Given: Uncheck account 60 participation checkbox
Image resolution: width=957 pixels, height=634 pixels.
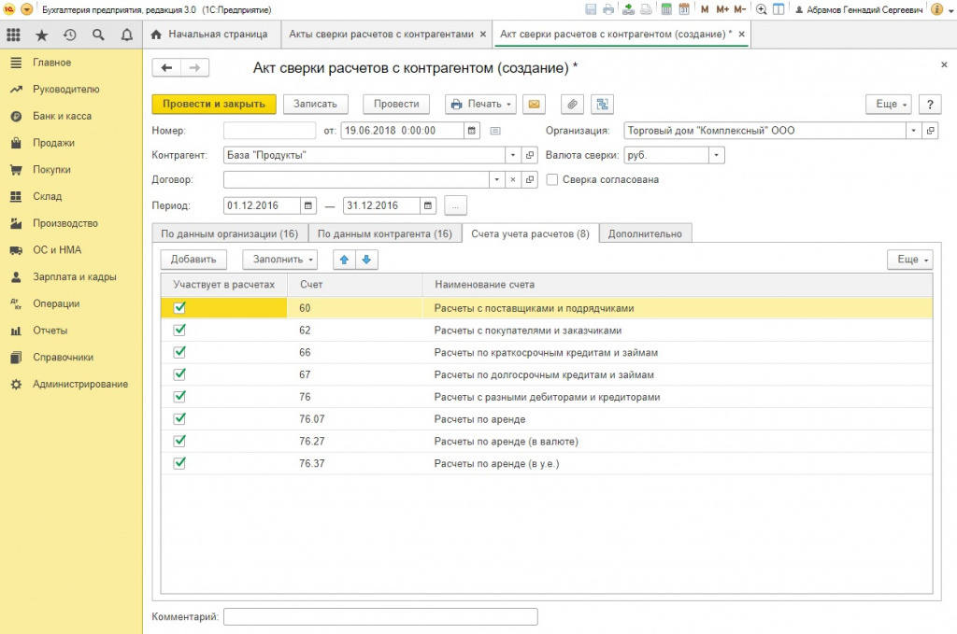Looking at the screenshot, I should (x=180, y=307).
